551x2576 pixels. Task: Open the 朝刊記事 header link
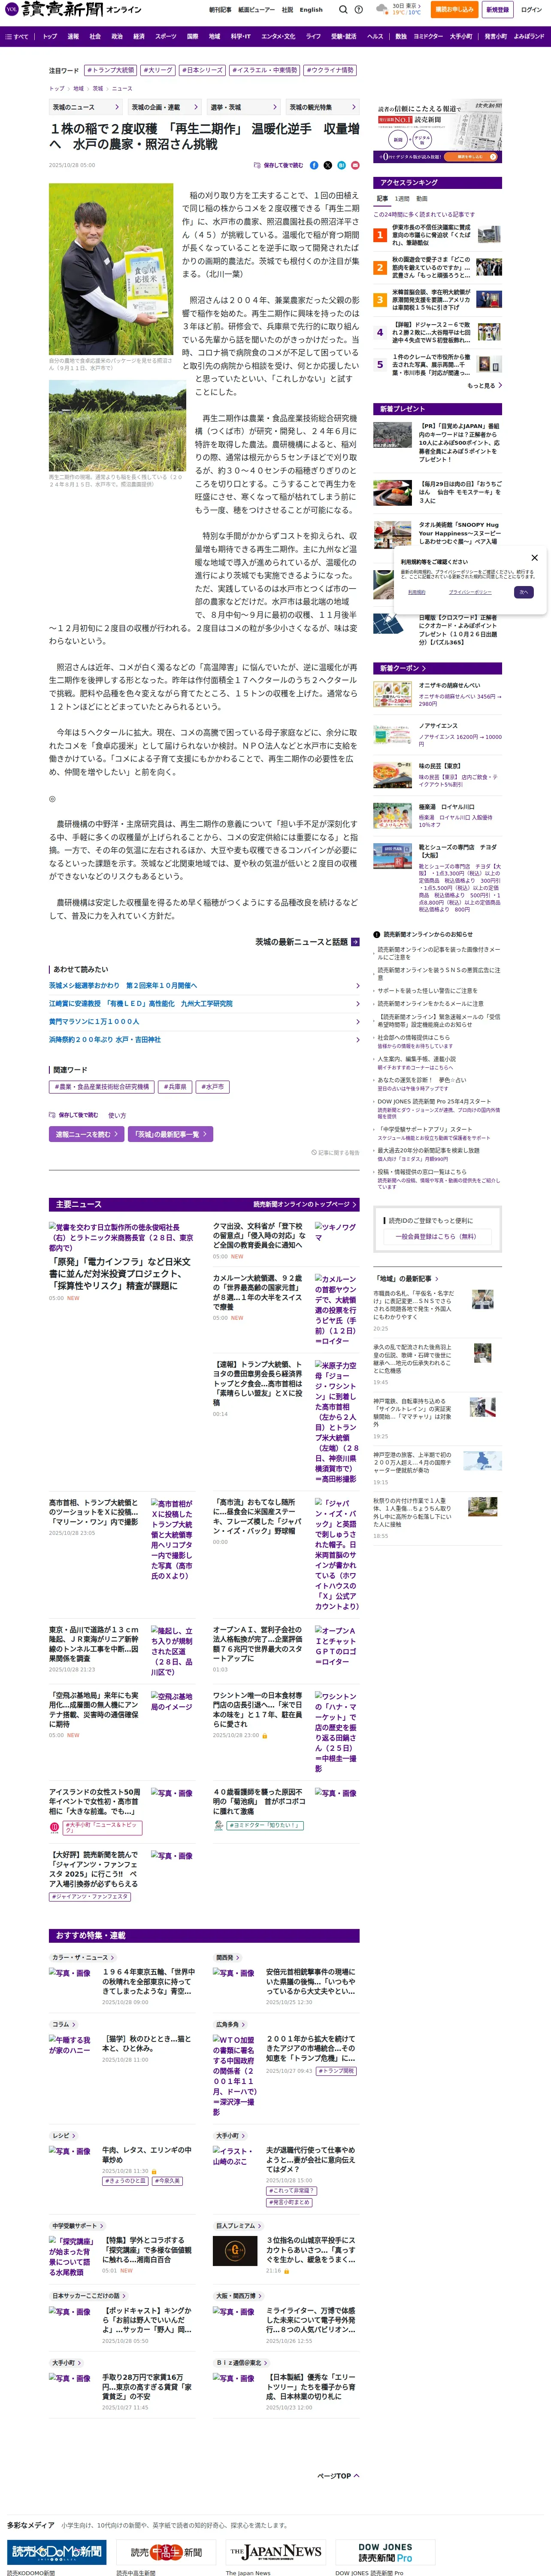pos(220,10)
